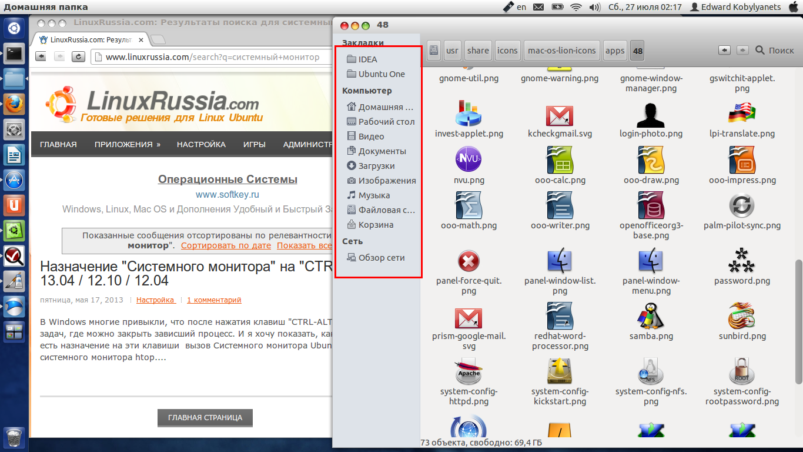Open the Операционные Системы ad link
This screenshot has width=803, height=452.
pos(227,180)
